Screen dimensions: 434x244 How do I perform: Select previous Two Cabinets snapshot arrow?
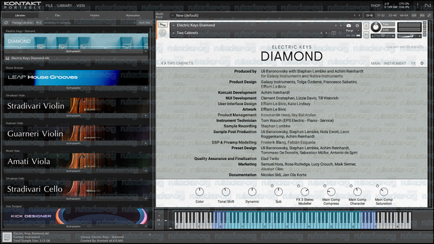pos(321,33)
